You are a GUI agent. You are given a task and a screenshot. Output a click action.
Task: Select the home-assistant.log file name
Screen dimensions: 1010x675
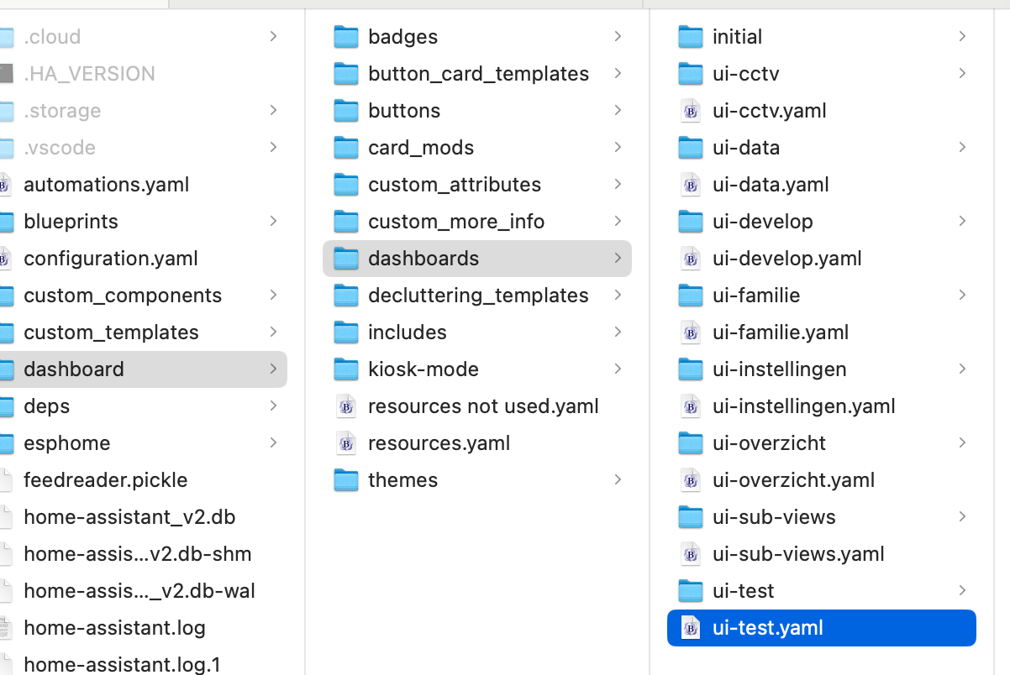115,628
